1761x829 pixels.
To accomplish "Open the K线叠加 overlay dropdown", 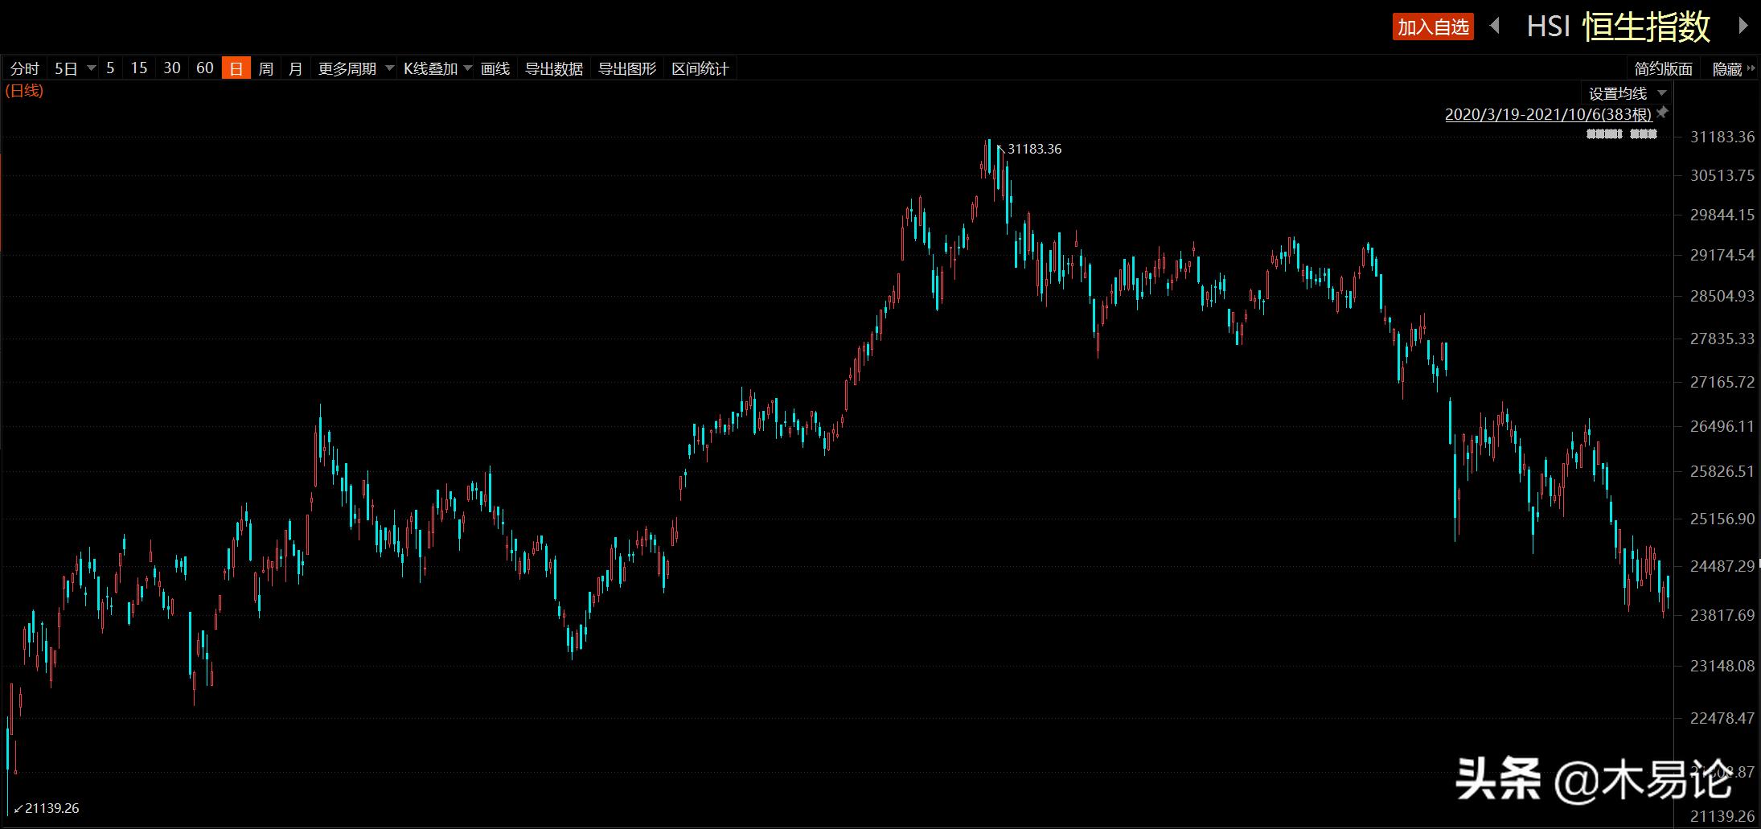I will click(x=438, y=69).
